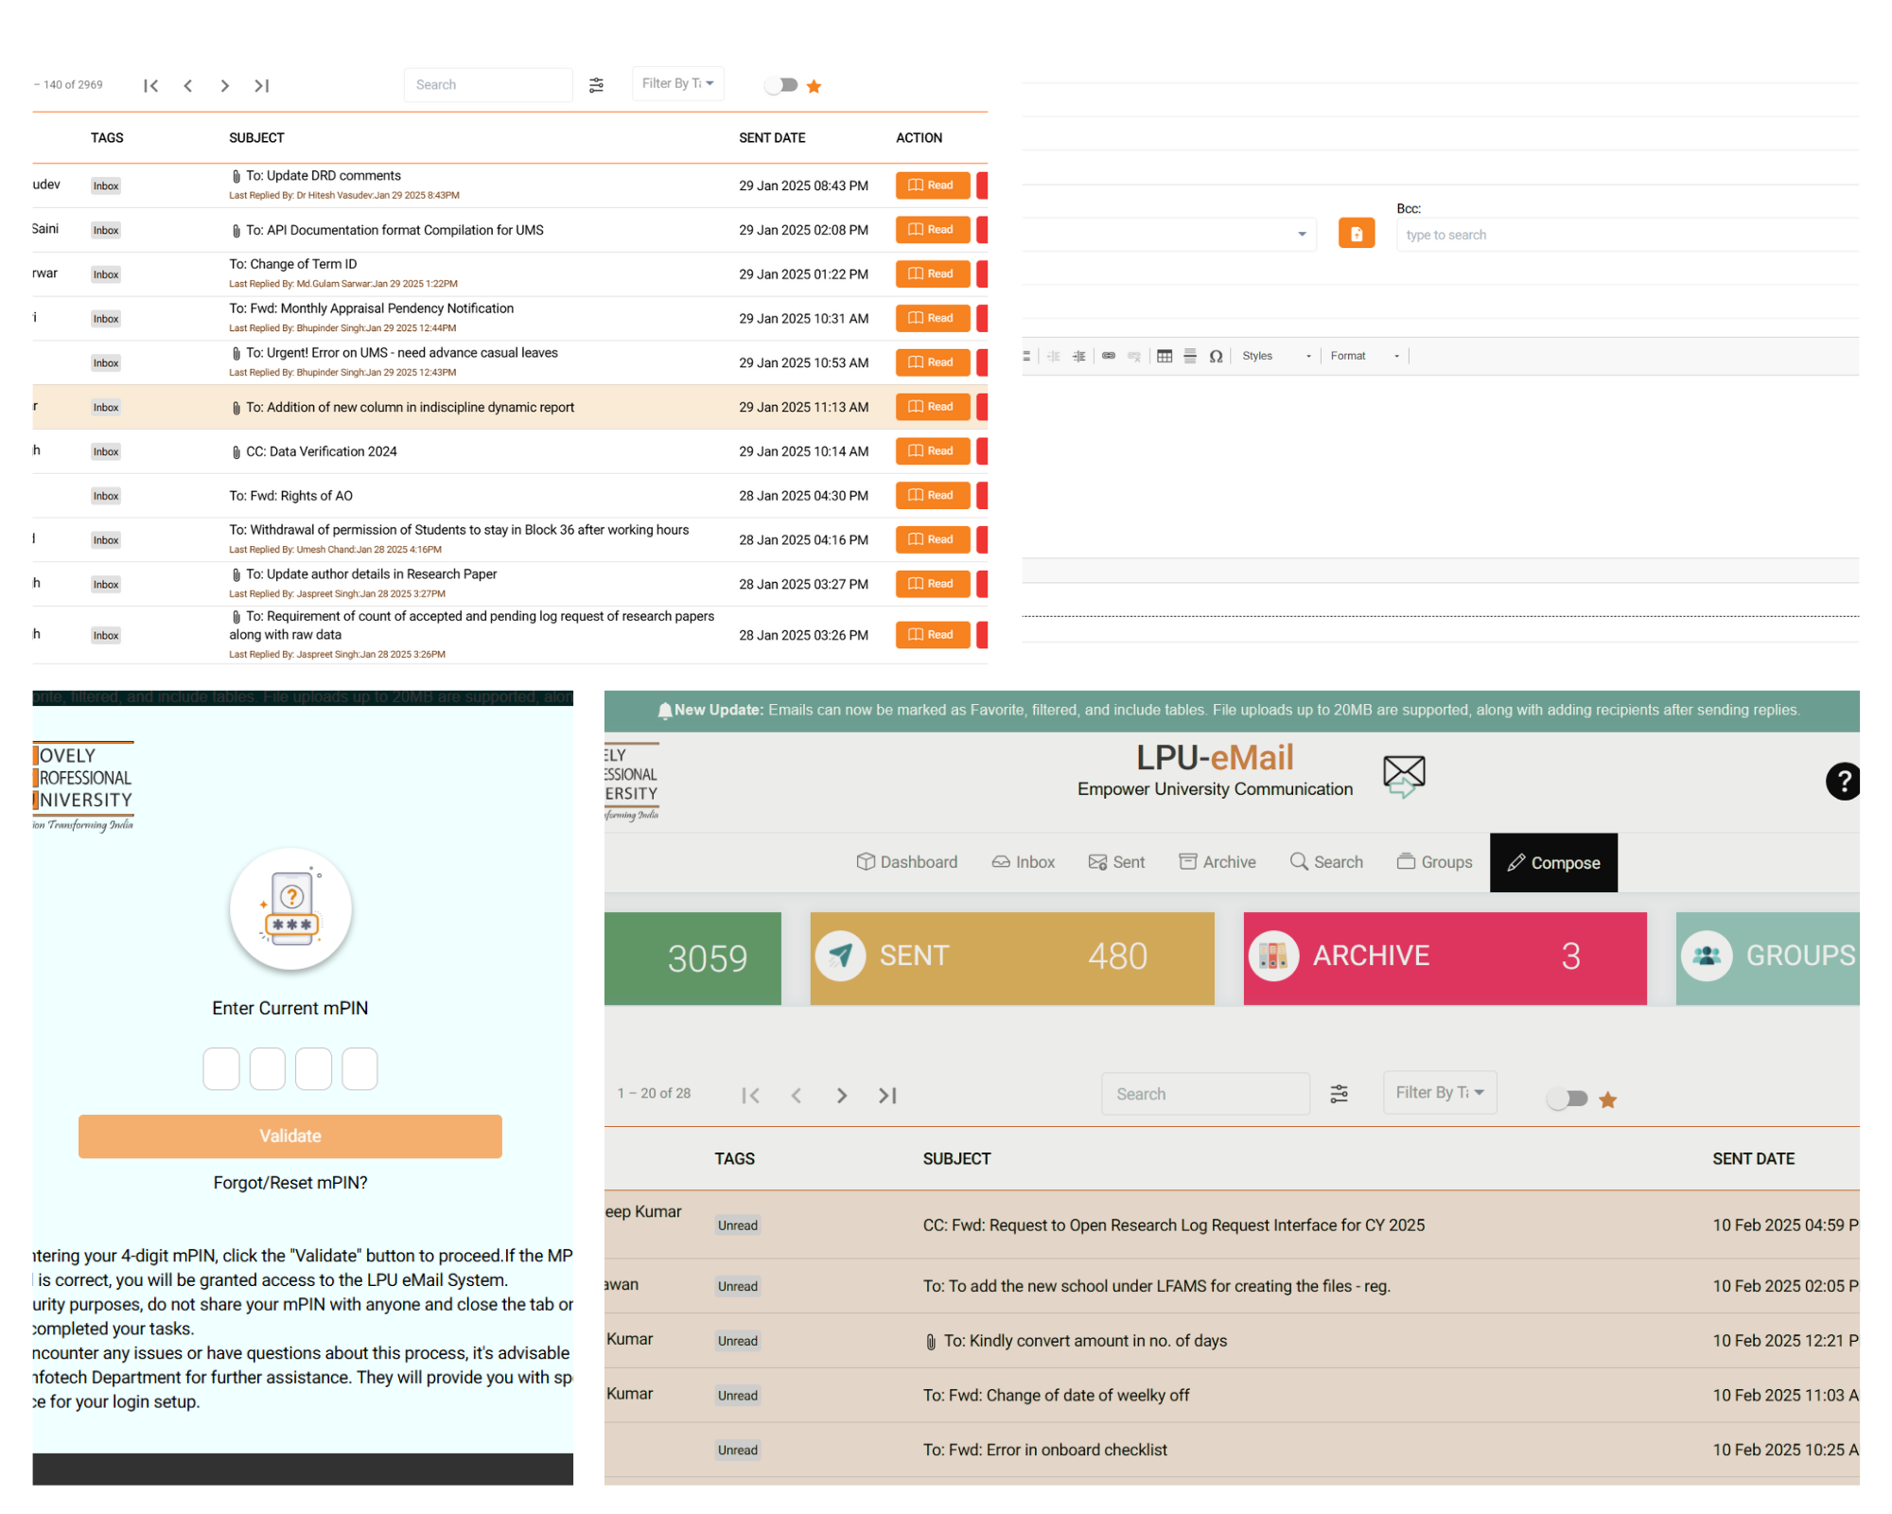This screenshot has width=1892, height=1514.
Task: Open the Styles dropdown in editor toolbar
Action: point(1276,356)
